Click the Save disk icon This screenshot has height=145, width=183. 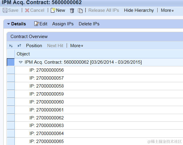pyautogui.click(x=5, y=10)
